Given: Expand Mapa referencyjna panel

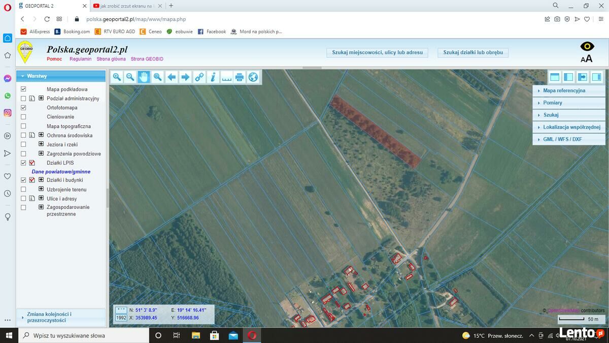Looking at the screenshot, I should point(568,90).
